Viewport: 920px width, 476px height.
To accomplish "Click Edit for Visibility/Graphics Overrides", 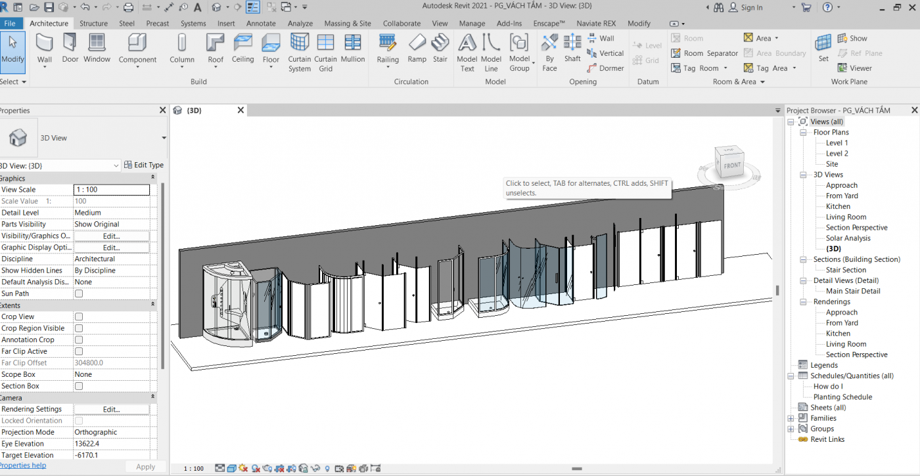I will 111,236.
